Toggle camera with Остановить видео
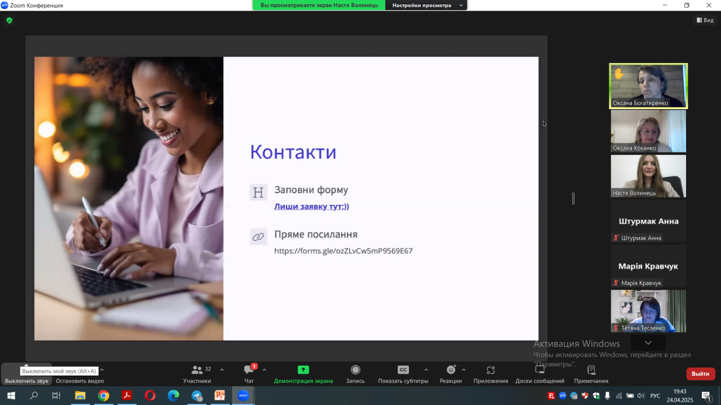The image size is (721, 405). 79,381
